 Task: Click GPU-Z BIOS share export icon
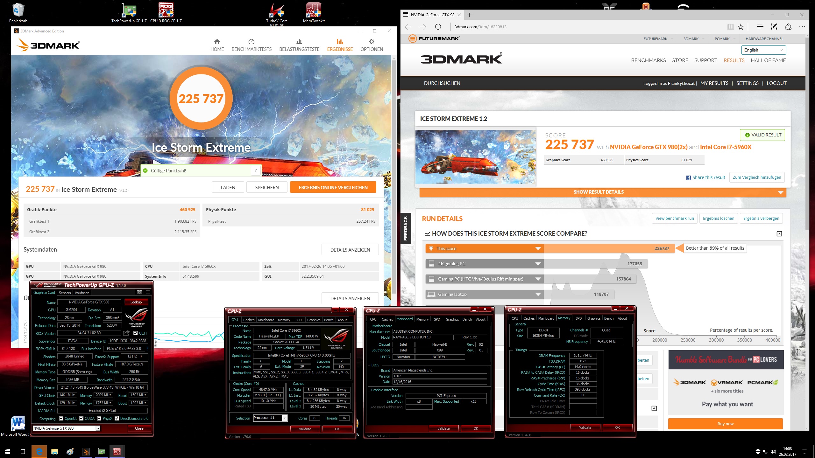(x=126, y=333)
